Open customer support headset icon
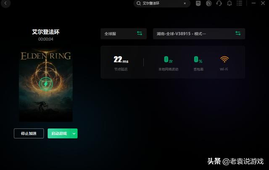Viewport: 269px width, 170px height. pyautogui.click(x=219, y=3)
